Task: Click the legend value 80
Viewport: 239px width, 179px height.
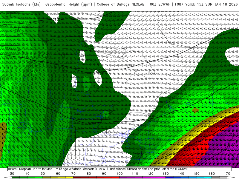Action: (x=89, y=174)
